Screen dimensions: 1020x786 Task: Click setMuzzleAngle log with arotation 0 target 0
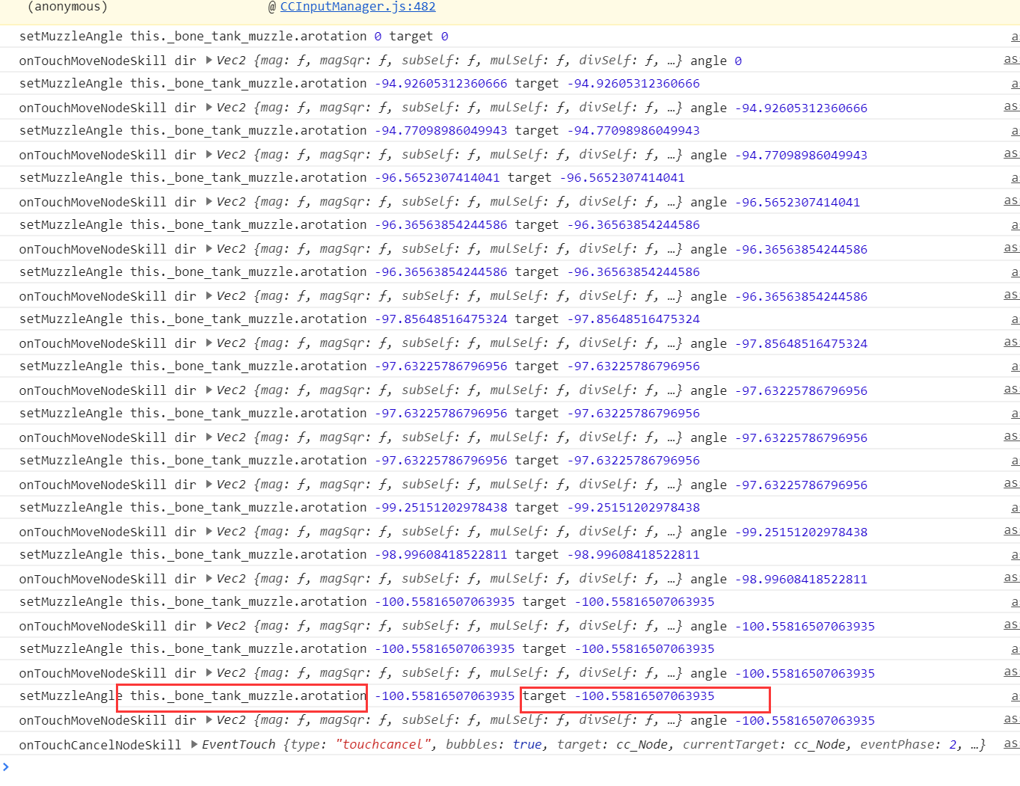(234, 36)
